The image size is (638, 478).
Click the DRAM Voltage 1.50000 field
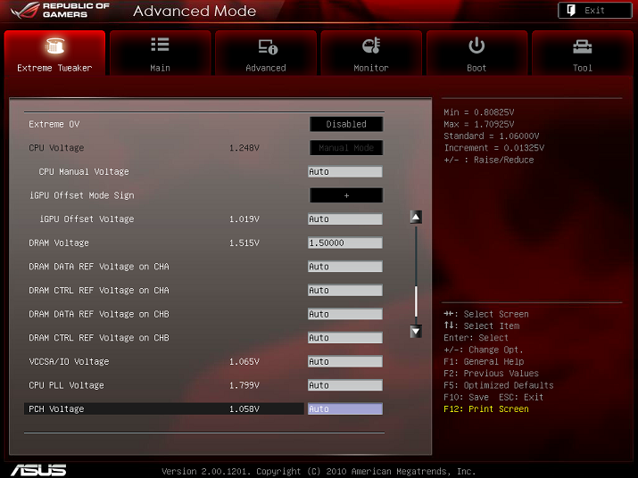(x=345, y=243)
